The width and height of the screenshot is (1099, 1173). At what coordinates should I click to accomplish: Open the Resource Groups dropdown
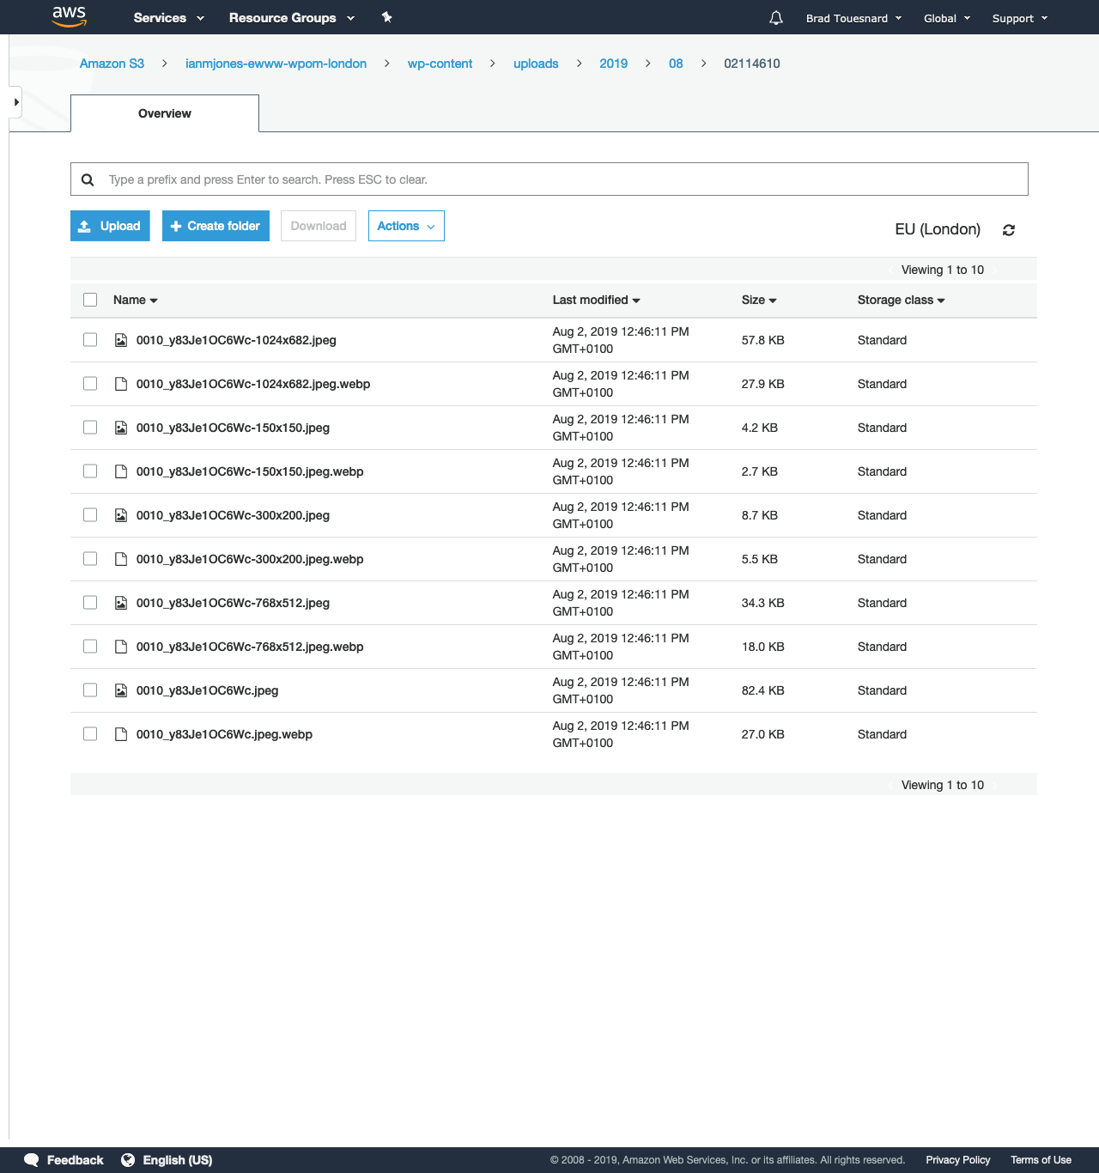click(x=292, y=18)
